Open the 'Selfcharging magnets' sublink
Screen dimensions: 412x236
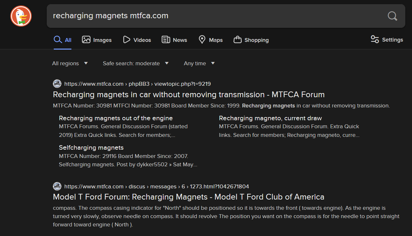(91, 147)
